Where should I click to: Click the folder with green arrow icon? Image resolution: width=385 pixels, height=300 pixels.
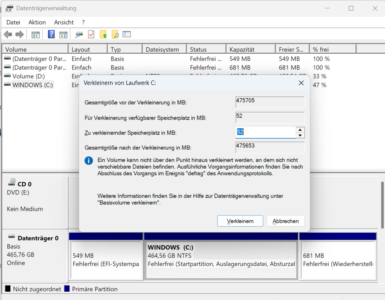click(x=103, y=34)
